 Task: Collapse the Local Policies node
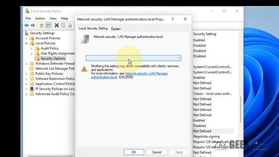[26, 43]
